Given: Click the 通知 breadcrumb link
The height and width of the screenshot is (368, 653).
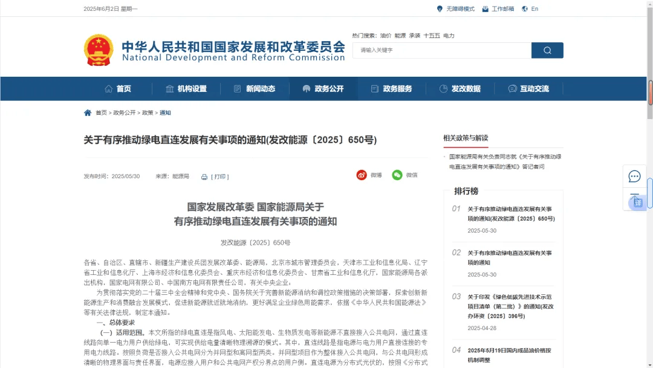Looking at the screenshot, I should point(165,113).
